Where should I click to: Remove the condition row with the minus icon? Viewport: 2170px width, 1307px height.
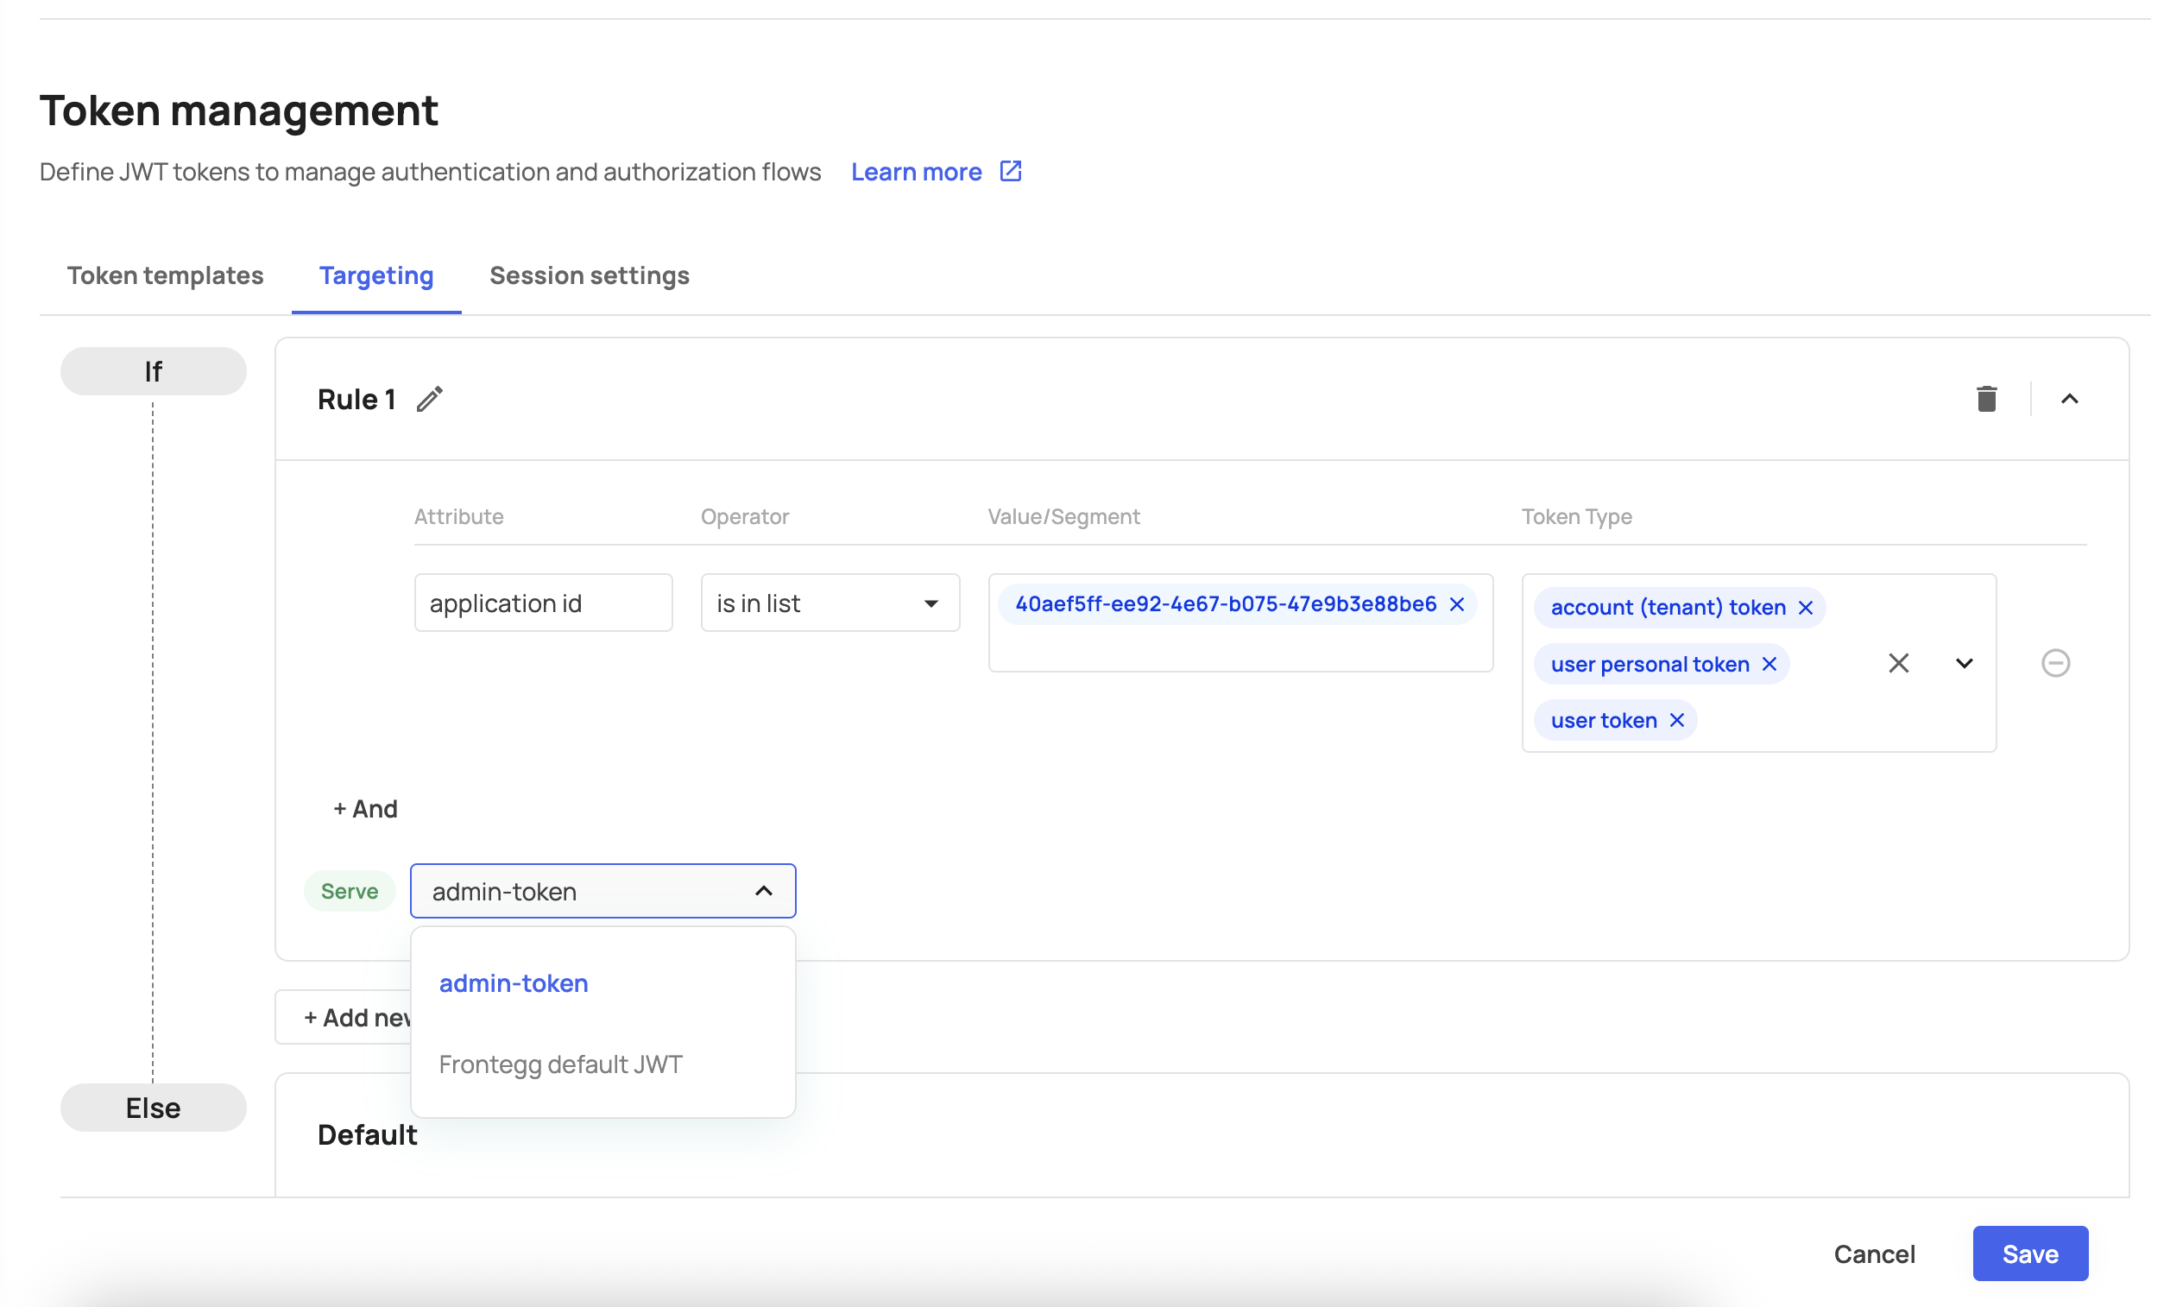[x=2053, y=663]
